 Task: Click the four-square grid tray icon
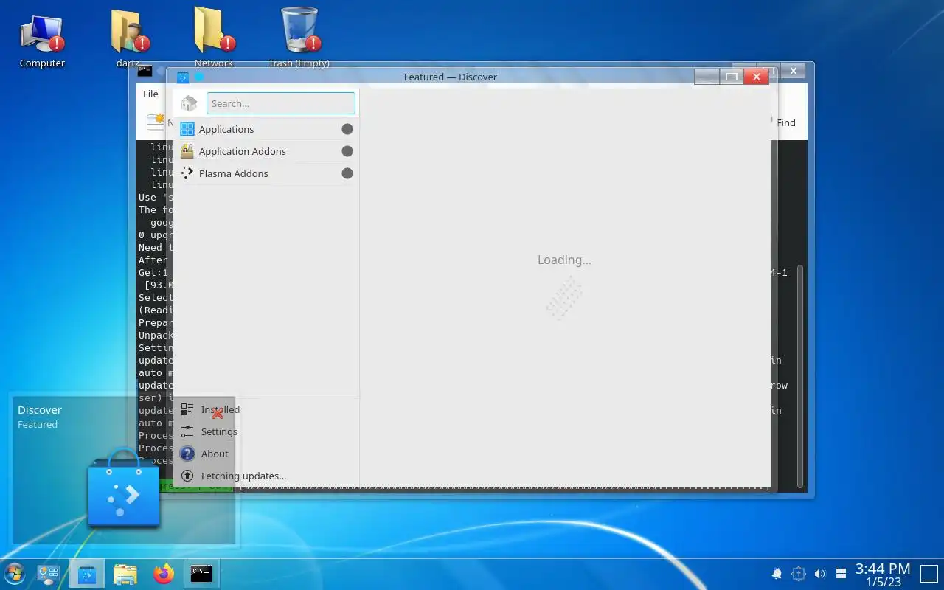click(x=841, y=573)
